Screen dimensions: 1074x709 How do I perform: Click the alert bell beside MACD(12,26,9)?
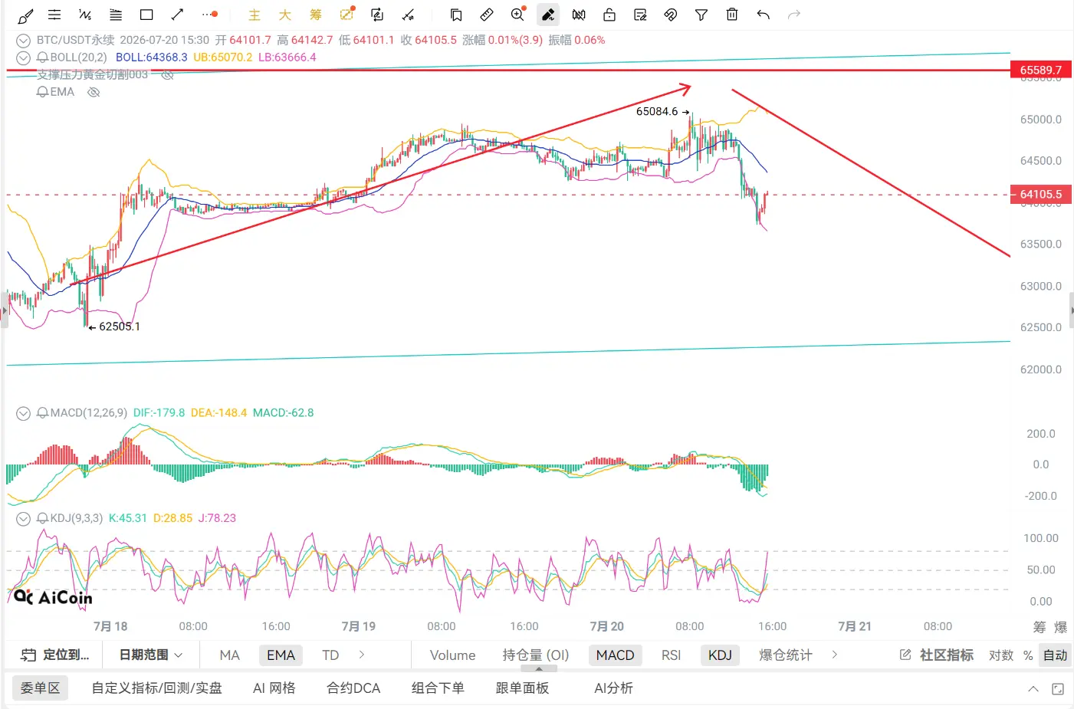point(42,413)
